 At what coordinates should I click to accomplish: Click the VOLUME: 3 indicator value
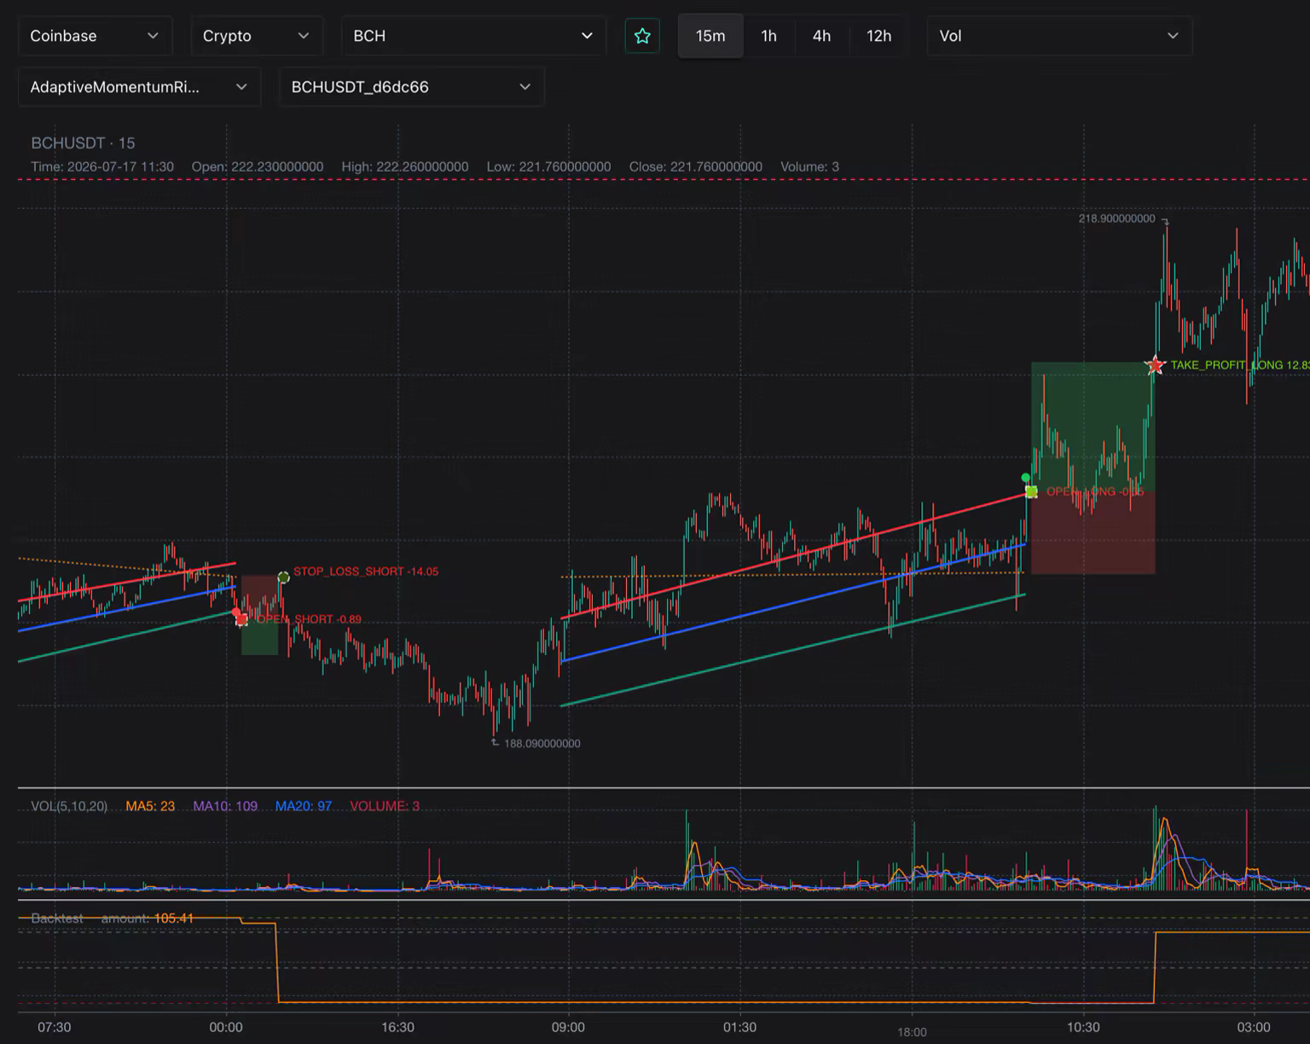pyautogui.click(x=385, y=806)
